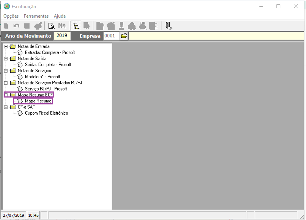Click the CIB toolbar icon

pos(142,26)
